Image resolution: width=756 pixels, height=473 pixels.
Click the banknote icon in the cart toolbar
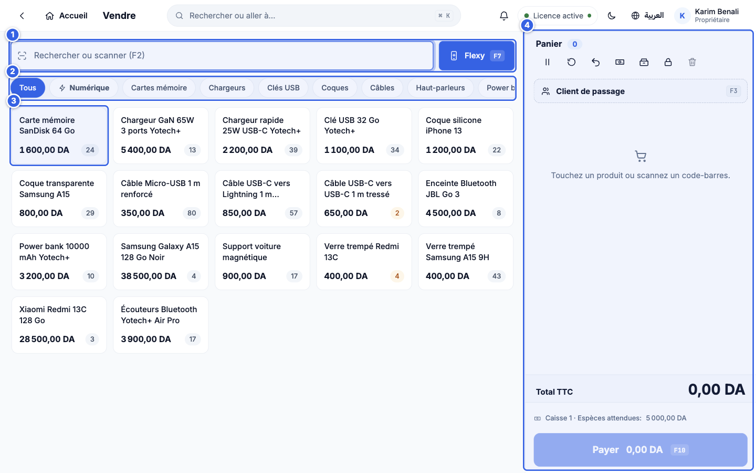[x=619, y=62]
